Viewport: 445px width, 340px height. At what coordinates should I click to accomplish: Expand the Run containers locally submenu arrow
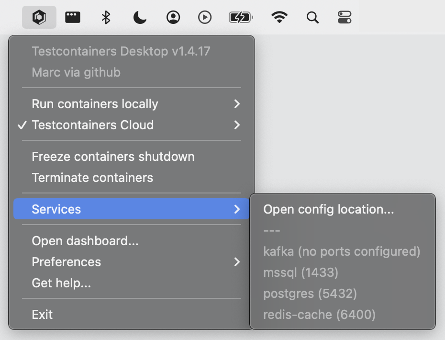tap(237, 104)
